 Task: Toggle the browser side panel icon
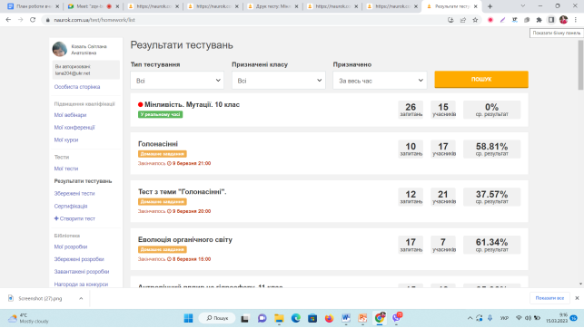click(551, 20)
